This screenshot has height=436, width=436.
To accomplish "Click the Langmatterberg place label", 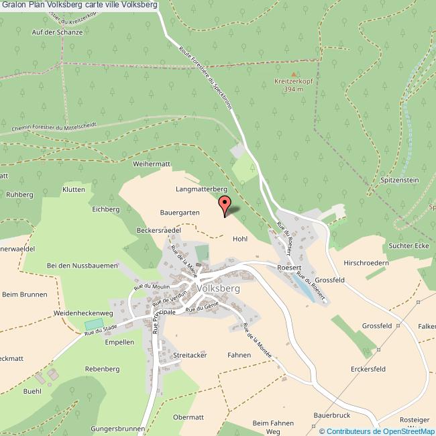I will tap(202, 189).
